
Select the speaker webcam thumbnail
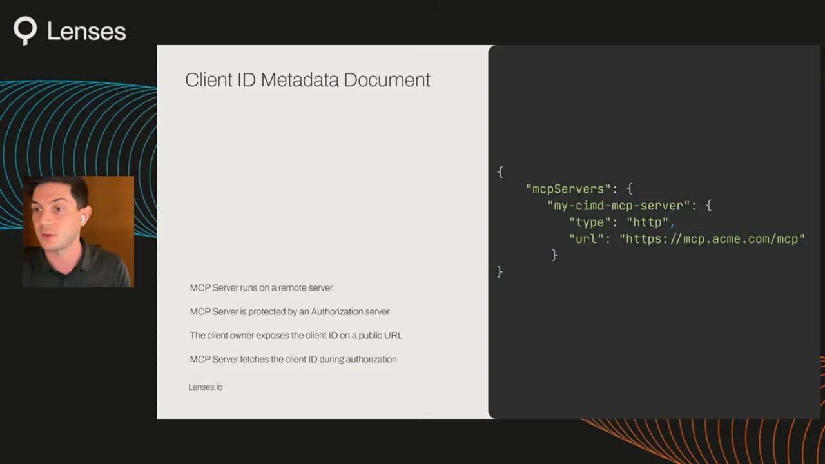pos(79,232)
